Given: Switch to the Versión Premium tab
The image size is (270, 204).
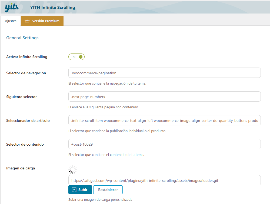Looking at the screenshot, I should coord(42,21).
